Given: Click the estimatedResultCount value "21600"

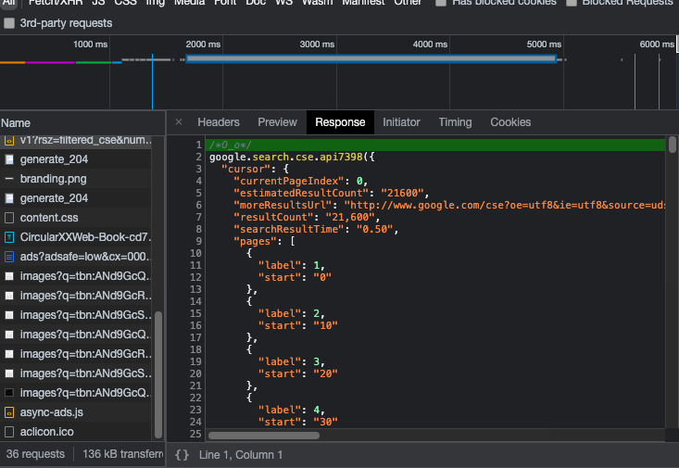Looking at the screenshot, I should pos(401,193).
